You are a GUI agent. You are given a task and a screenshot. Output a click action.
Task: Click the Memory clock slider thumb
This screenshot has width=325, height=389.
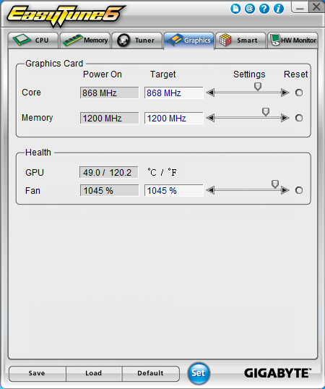click(266, 112)
